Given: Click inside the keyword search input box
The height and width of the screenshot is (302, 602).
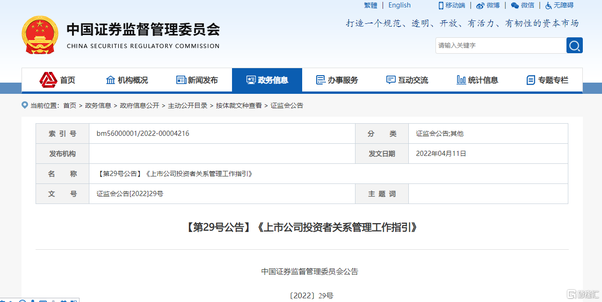Looking at the screenshot, I should (500, 45).
